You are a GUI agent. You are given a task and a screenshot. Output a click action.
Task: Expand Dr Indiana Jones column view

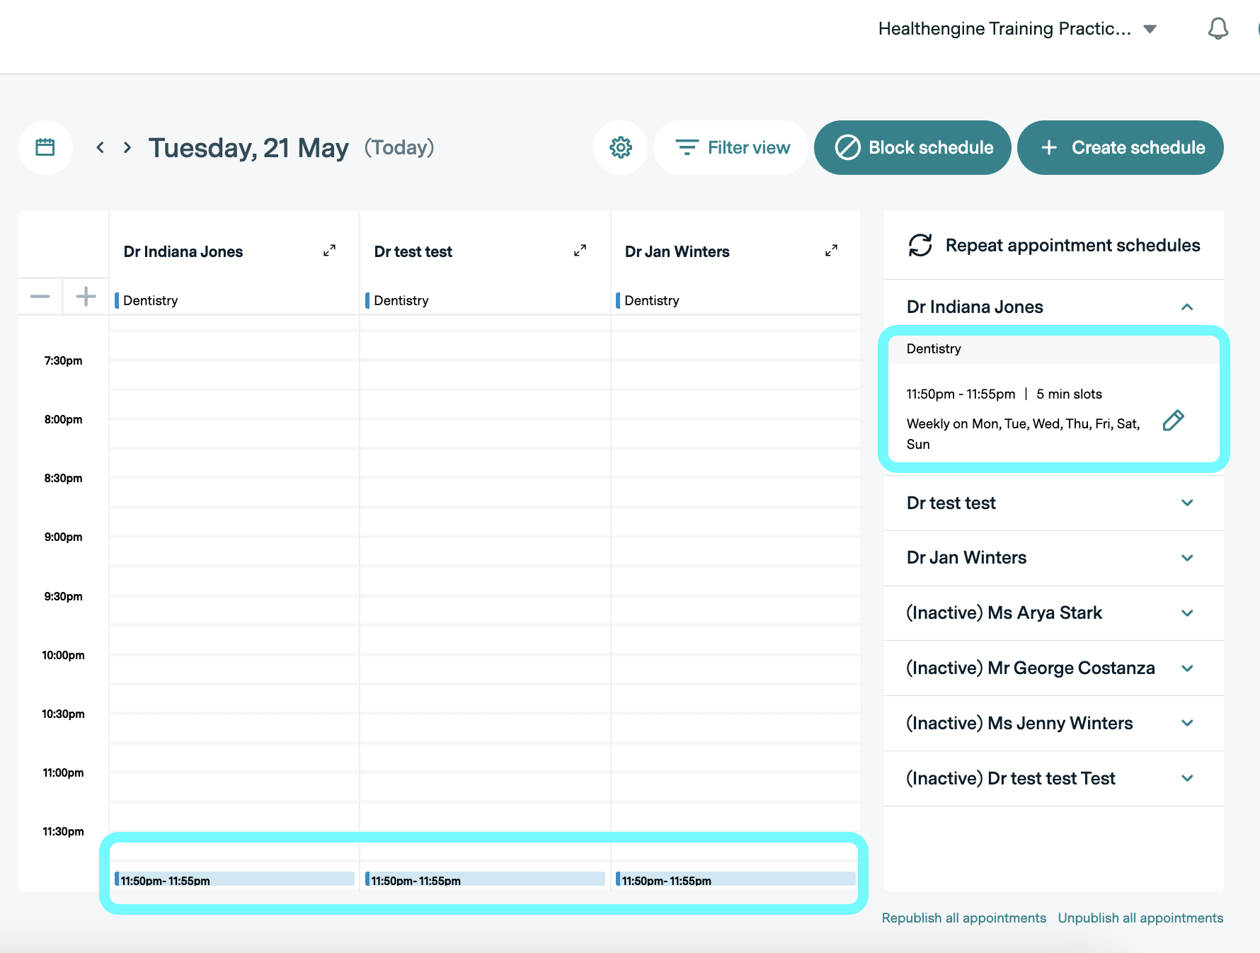tap(329, 251)
